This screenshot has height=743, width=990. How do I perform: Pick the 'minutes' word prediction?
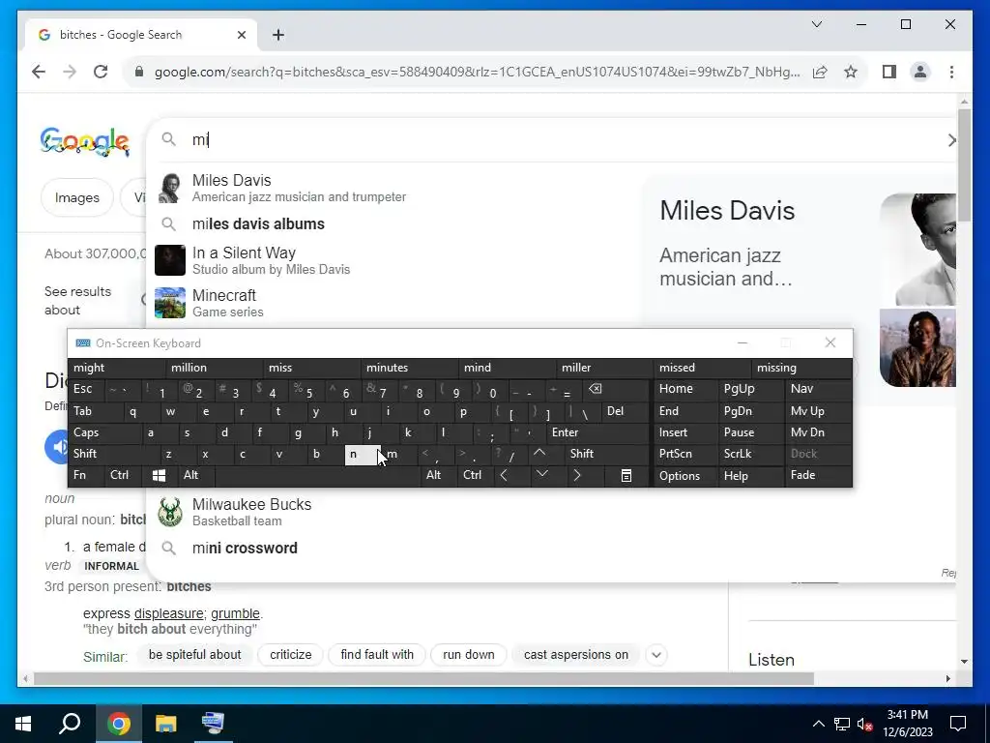pyautogui.click(x=410, y=368)
